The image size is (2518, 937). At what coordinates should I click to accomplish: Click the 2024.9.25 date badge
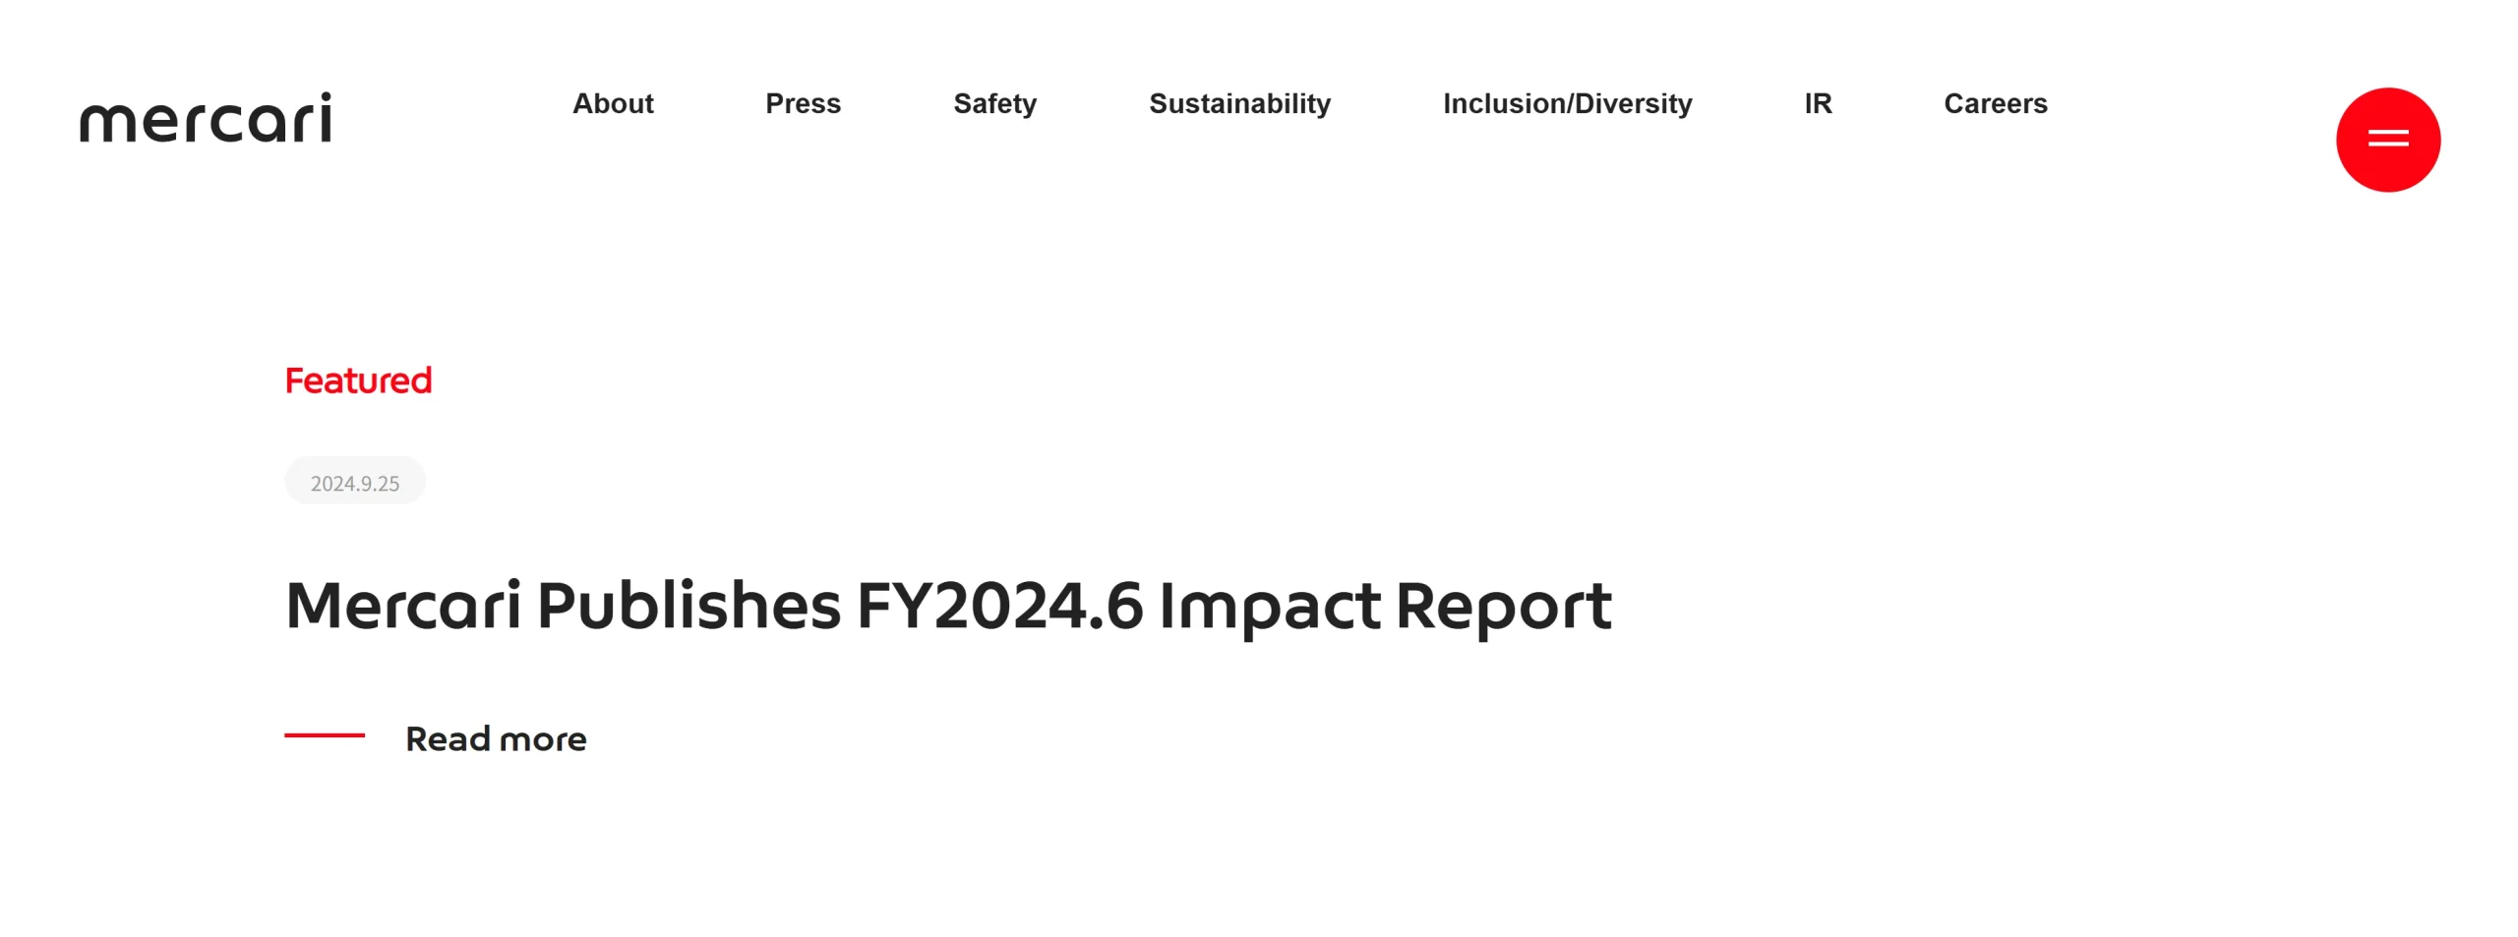[355, 481]
